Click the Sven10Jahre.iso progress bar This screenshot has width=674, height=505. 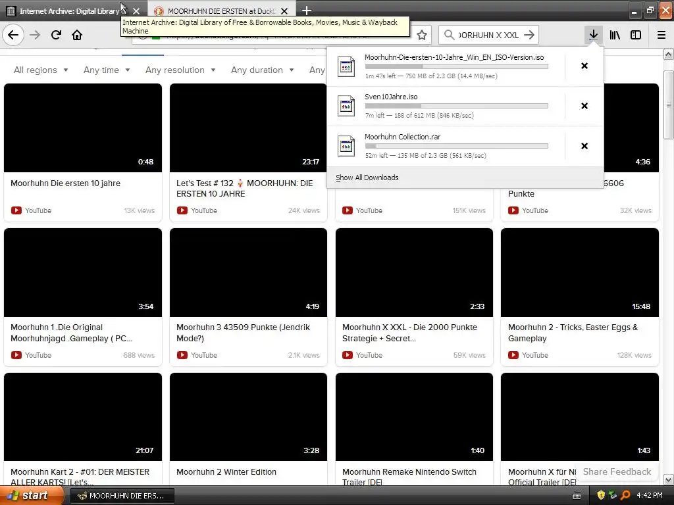[457, 106]
